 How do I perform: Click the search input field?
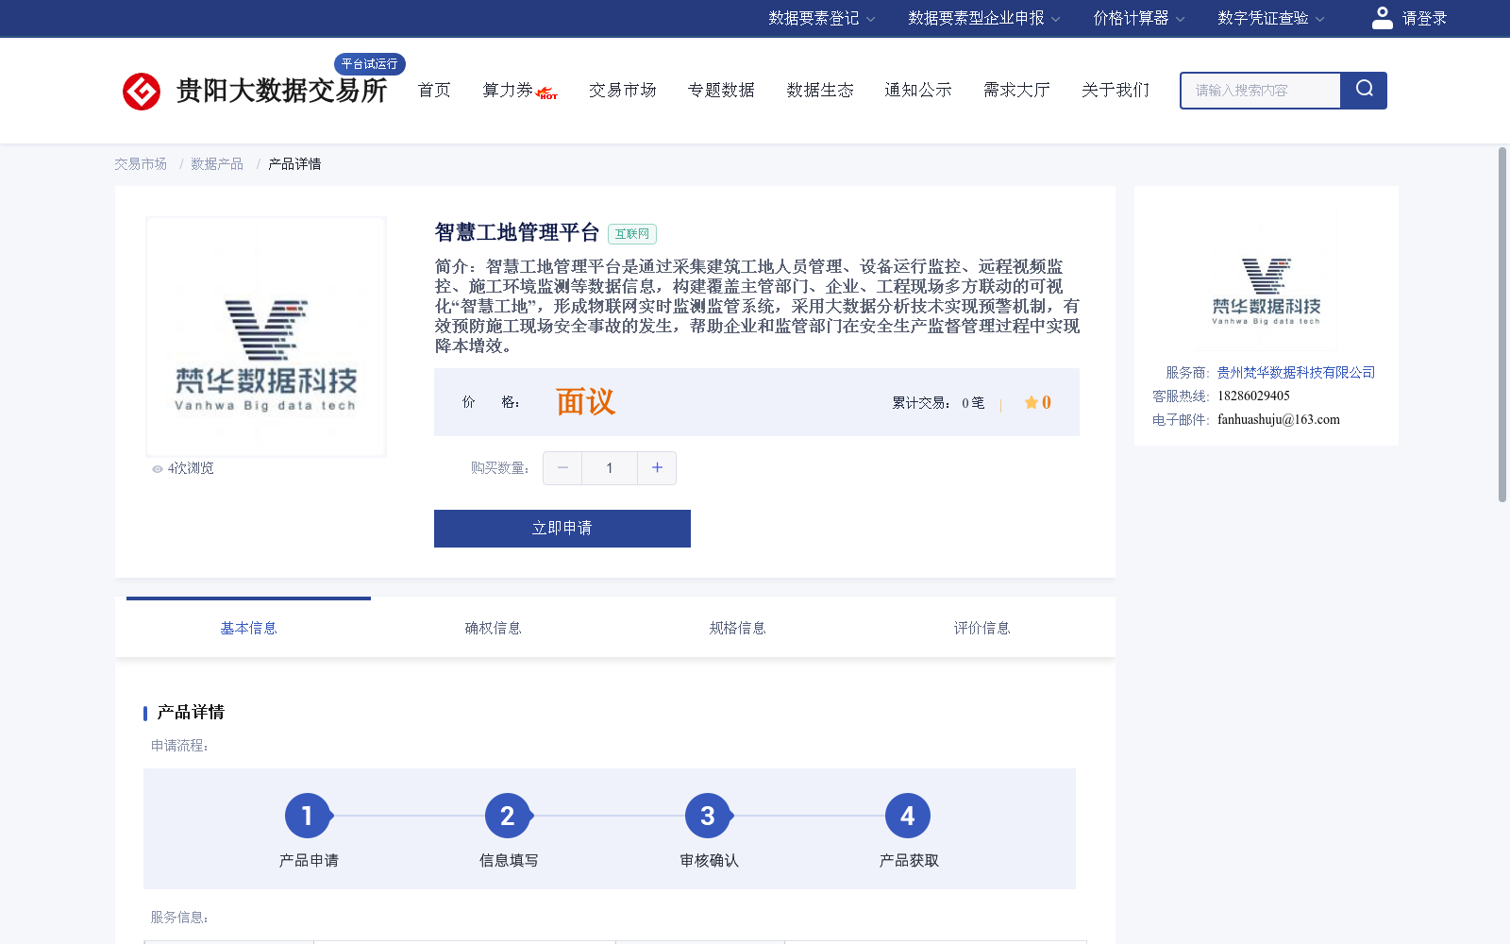pyautogui.click(x=1261, y=91)
